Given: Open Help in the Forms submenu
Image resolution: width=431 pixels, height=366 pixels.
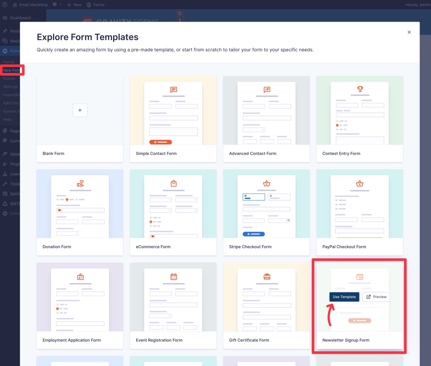Looking at the screenshot, I should point(7,119).
